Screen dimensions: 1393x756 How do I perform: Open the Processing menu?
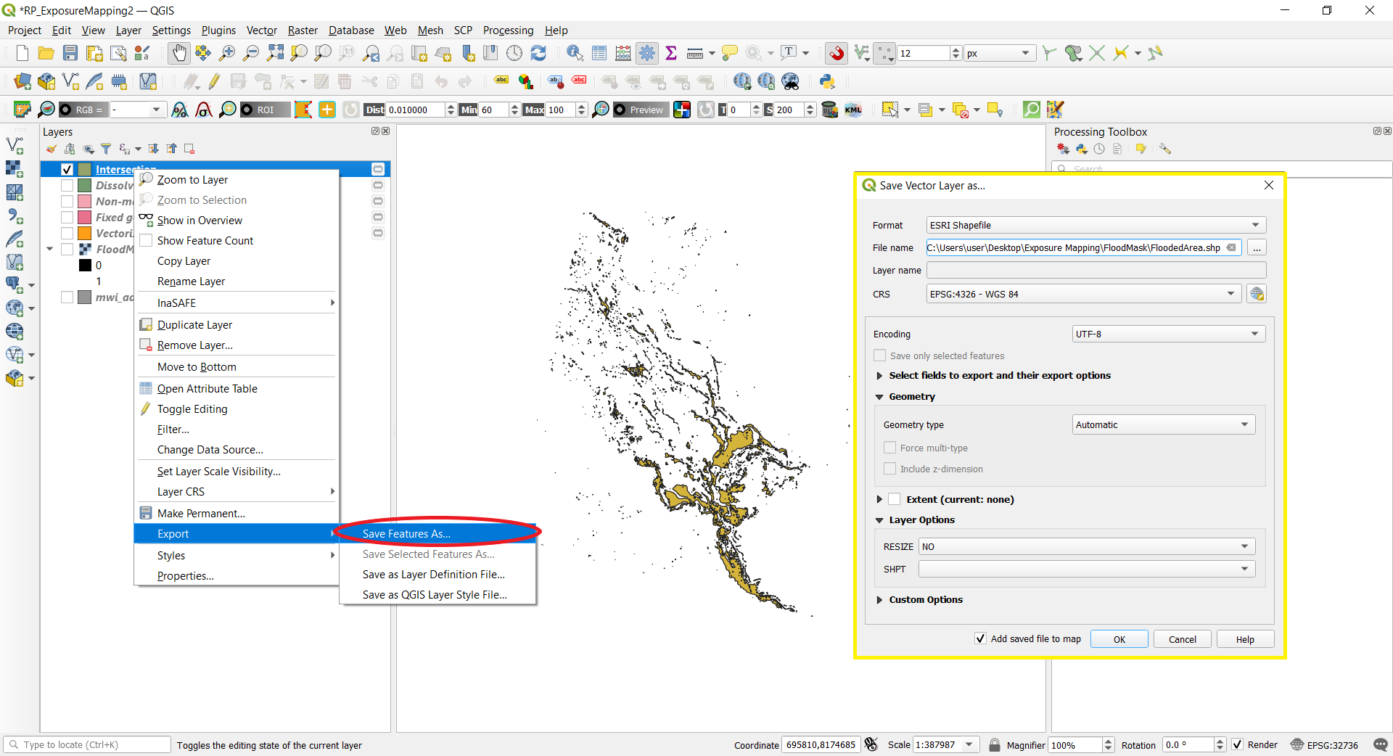point(508,30)
